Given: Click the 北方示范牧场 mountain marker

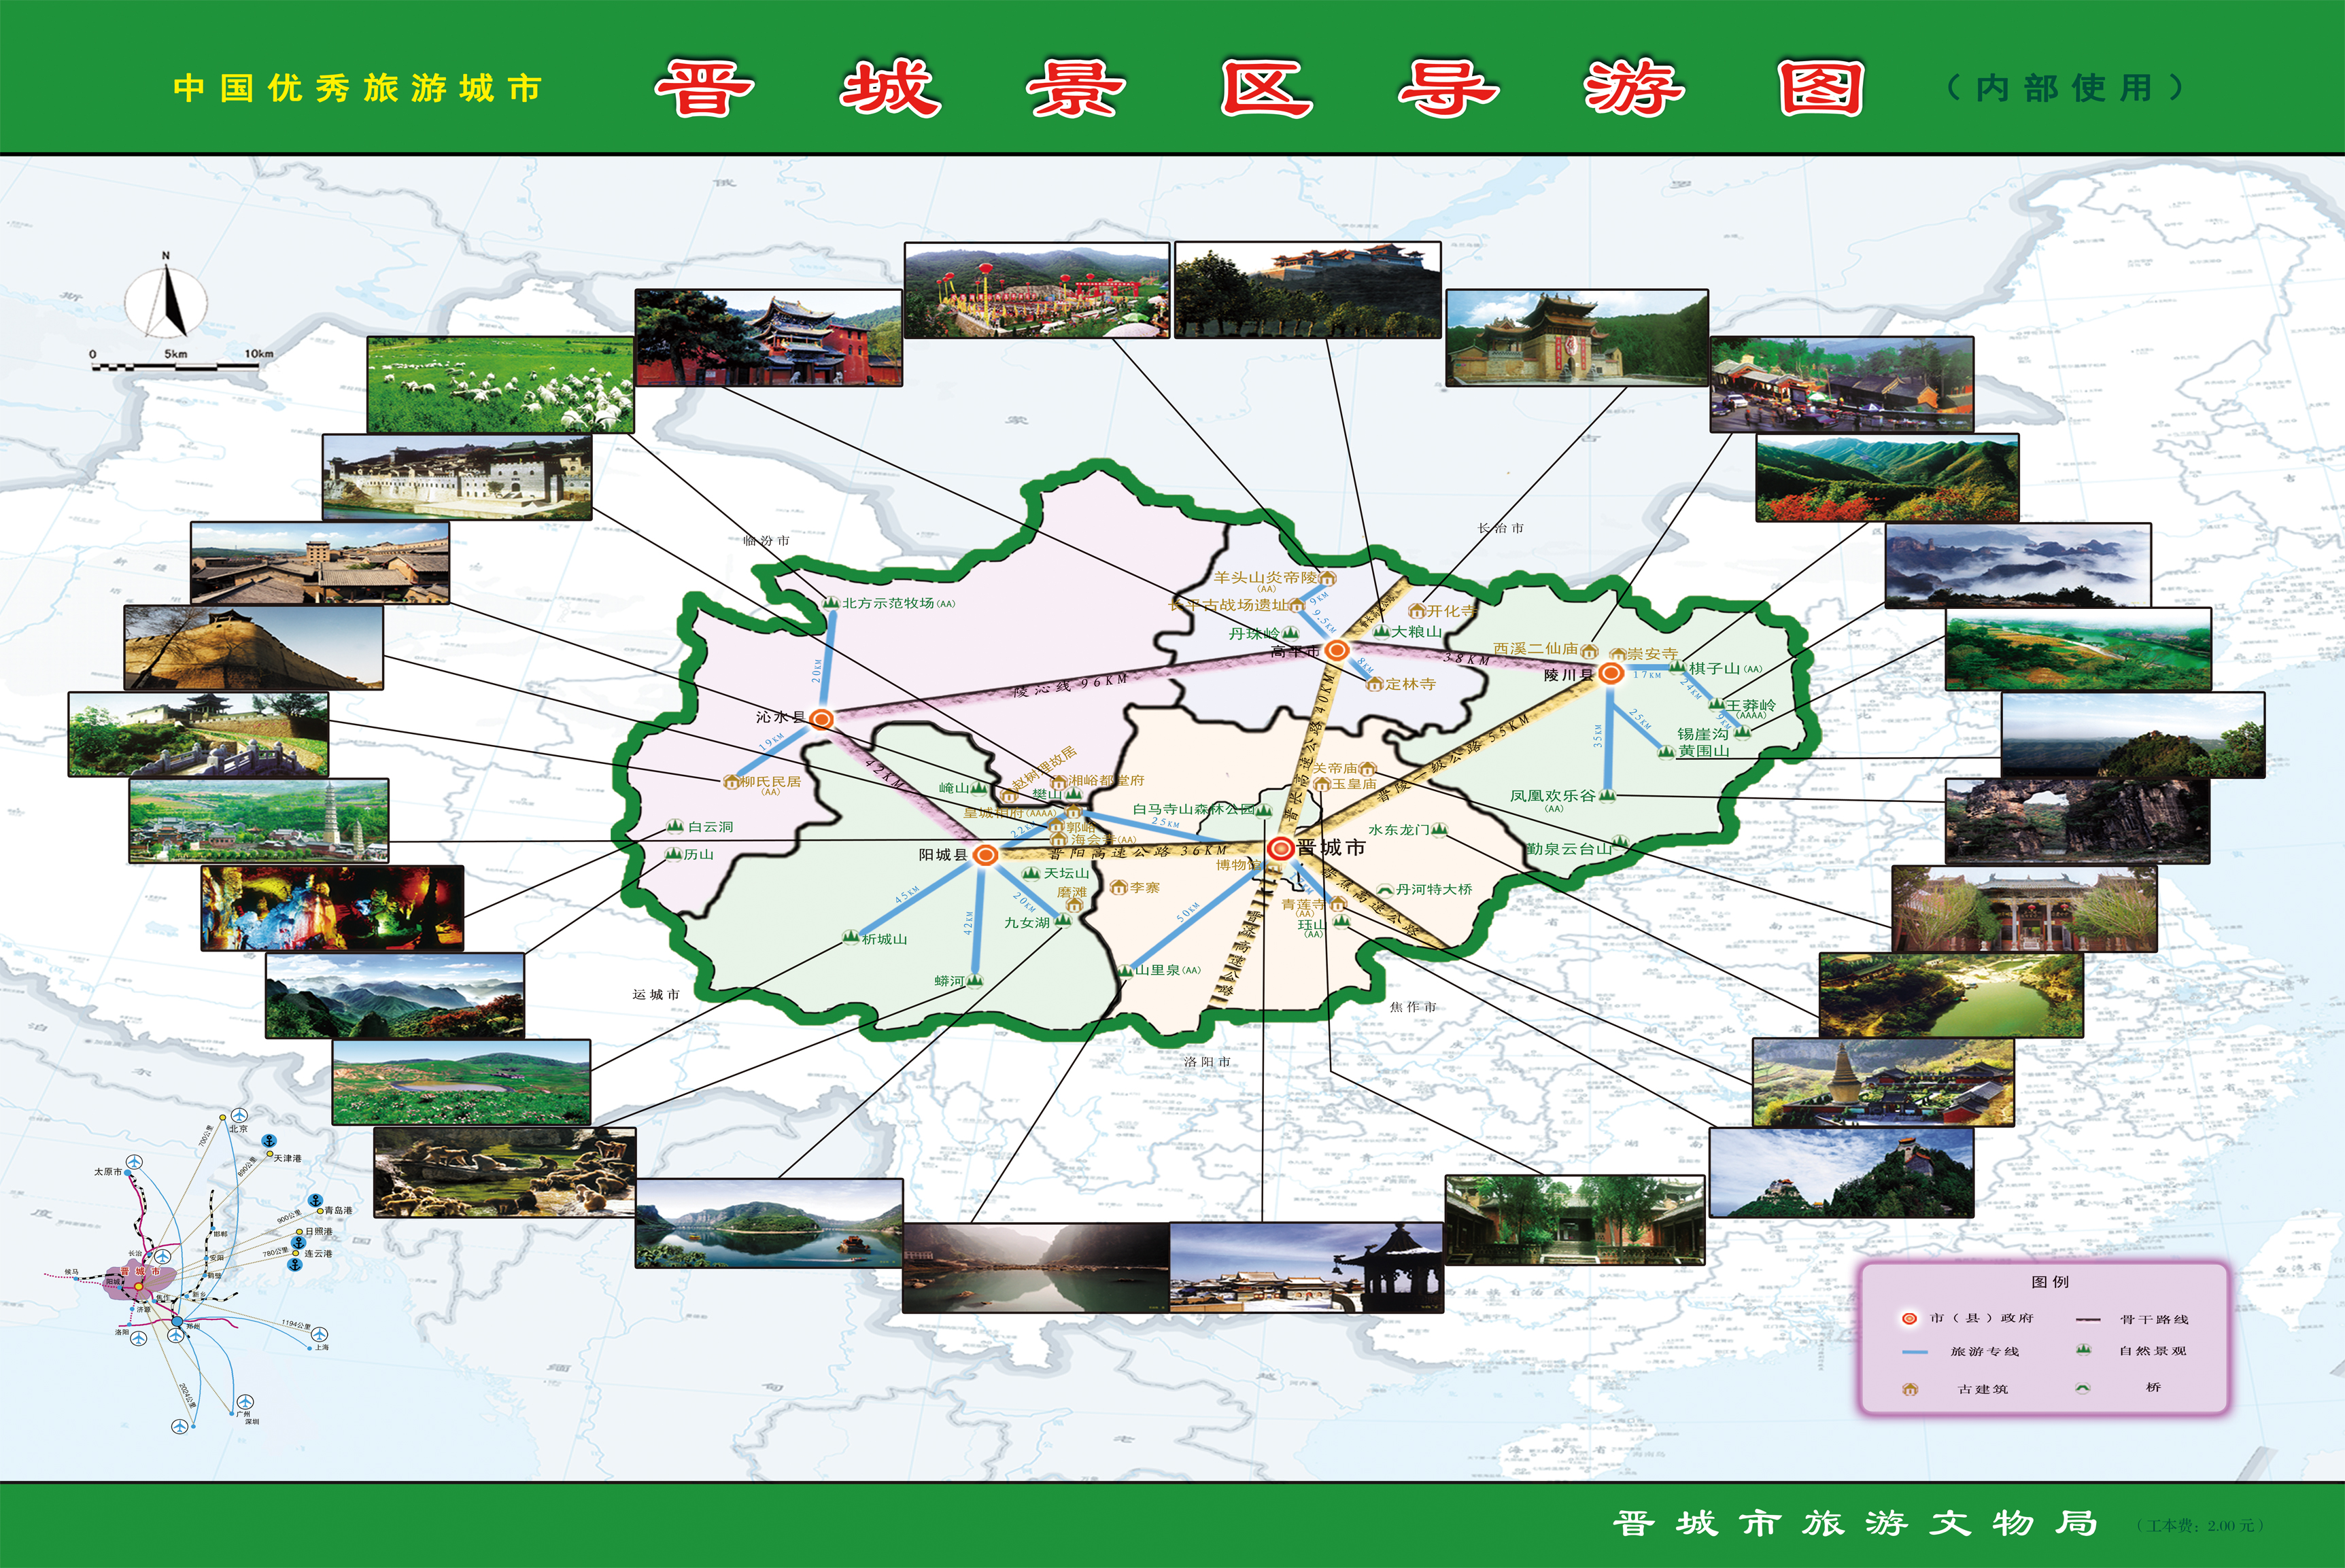Looking at the screenshot, I should (x=830, y=603).
